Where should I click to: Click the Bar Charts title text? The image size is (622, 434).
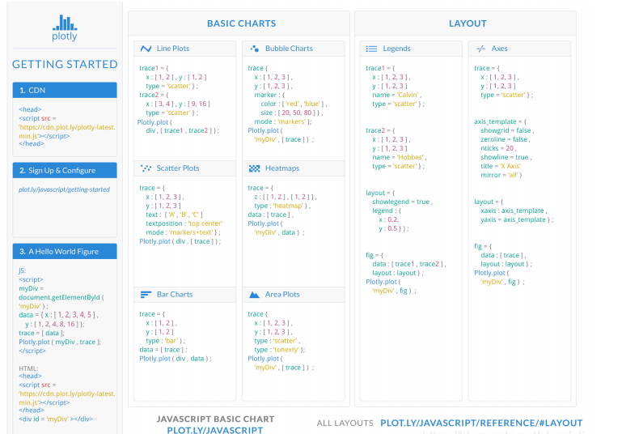175,295
